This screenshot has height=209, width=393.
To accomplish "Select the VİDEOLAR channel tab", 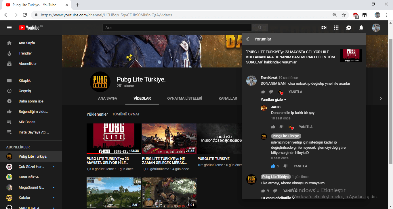I will click(x=142, y=98).
